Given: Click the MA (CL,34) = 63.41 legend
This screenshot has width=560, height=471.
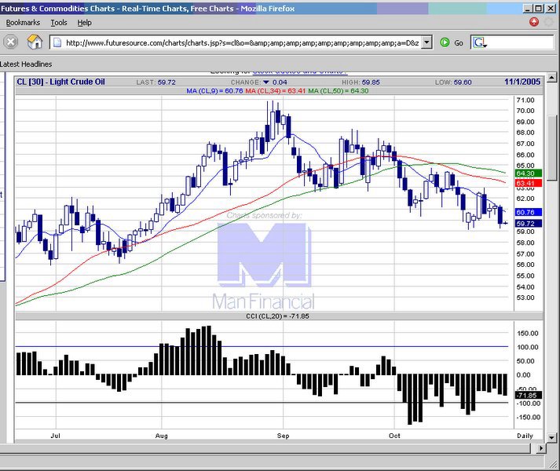Looking at the screenshot, I should click(x=276, y=91).
